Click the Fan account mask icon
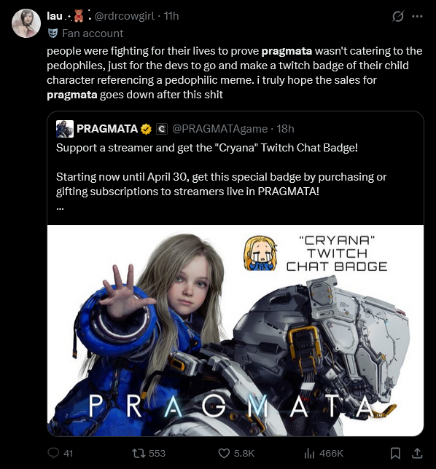The height and width of the screenshot is (469, 436). click(x=52, y=33)
